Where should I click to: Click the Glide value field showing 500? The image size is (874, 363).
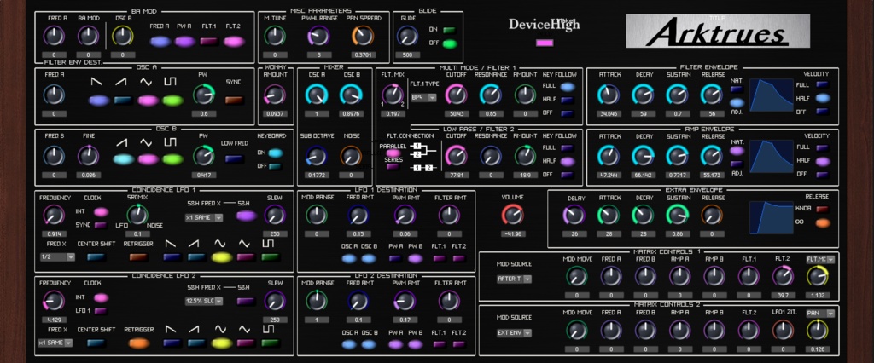pyautogui.click(x=407, y=55)
